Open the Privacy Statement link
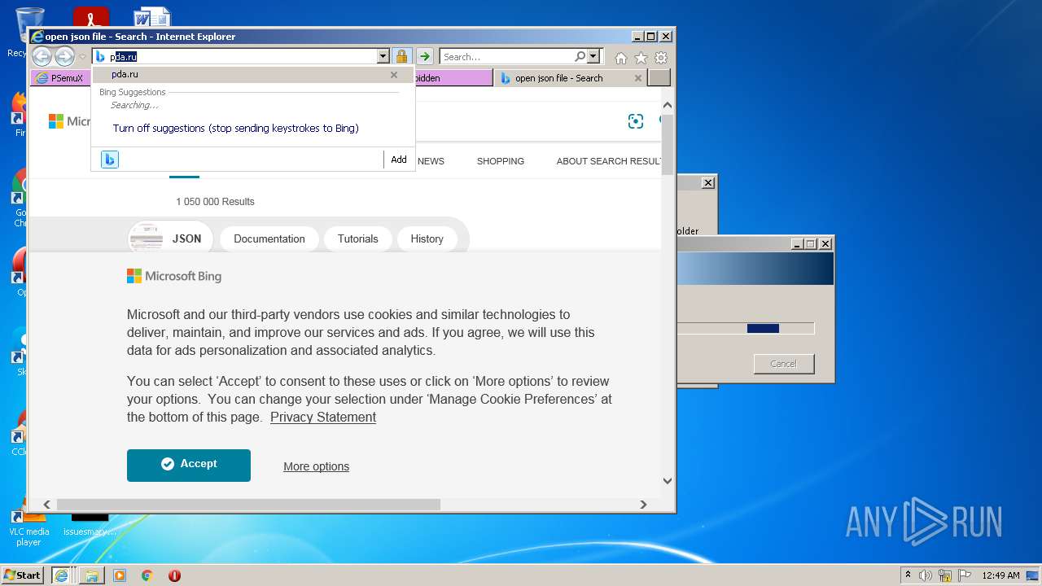 (323, 417)
